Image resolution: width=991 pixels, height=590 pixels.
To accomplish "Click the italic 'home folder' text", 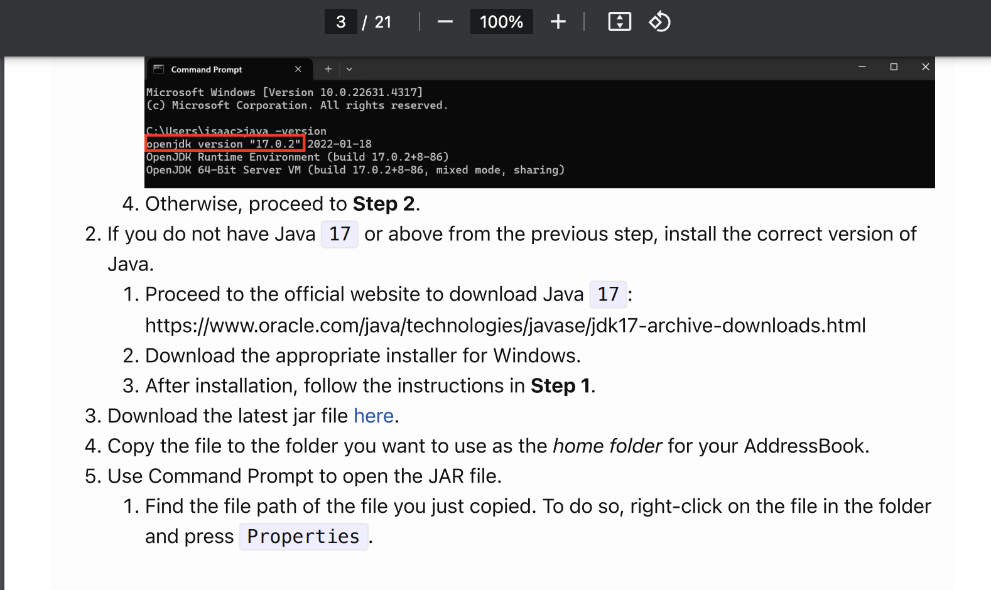I will click(x=607, y=446).
